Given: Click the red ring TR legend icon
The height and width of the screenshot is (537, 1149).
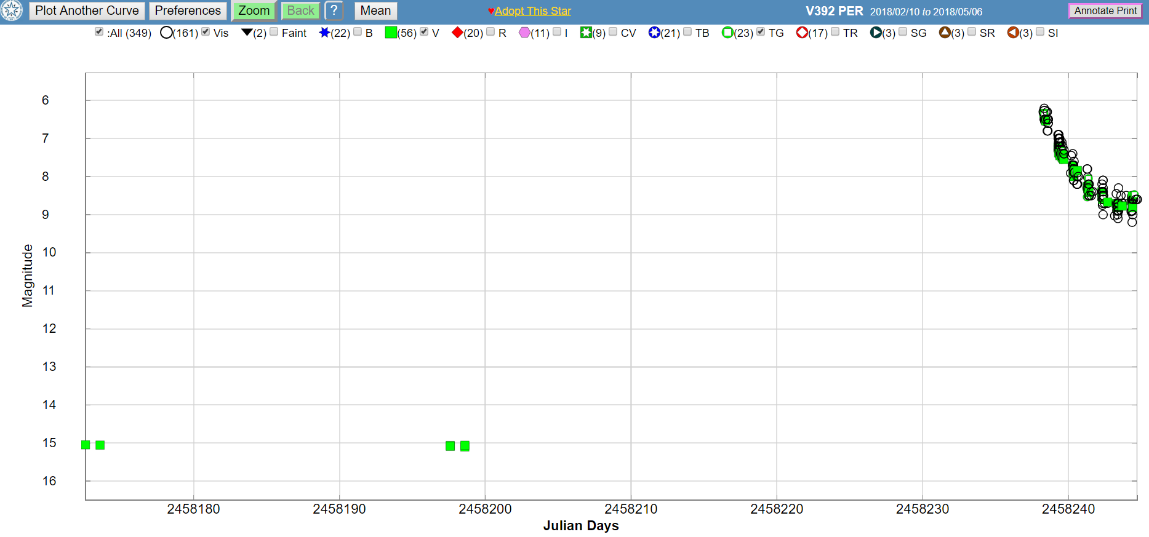Looking at the screenshot, I should tap(802, 33).
